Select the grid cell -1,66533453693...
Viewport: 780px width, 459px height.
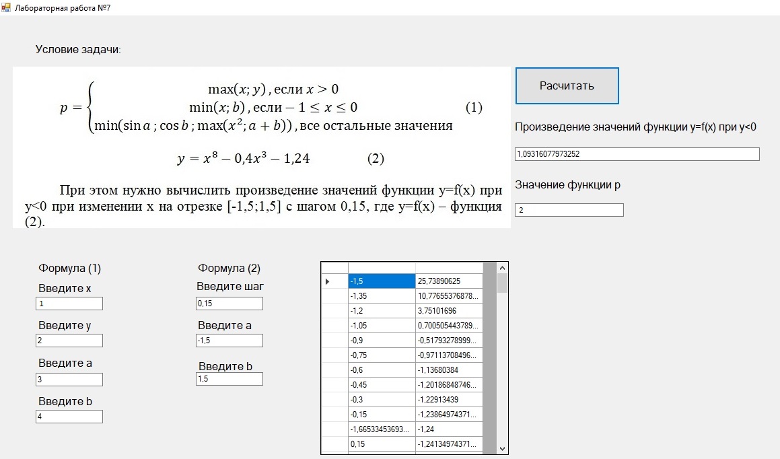point(382,429)
